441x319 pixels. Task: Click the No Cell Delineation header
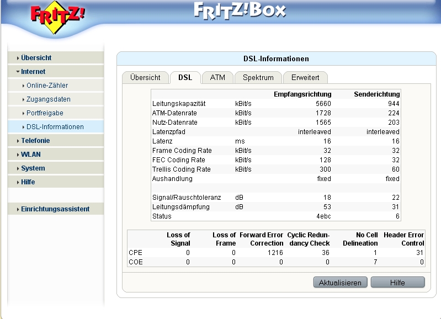click(x=360, y=239)
